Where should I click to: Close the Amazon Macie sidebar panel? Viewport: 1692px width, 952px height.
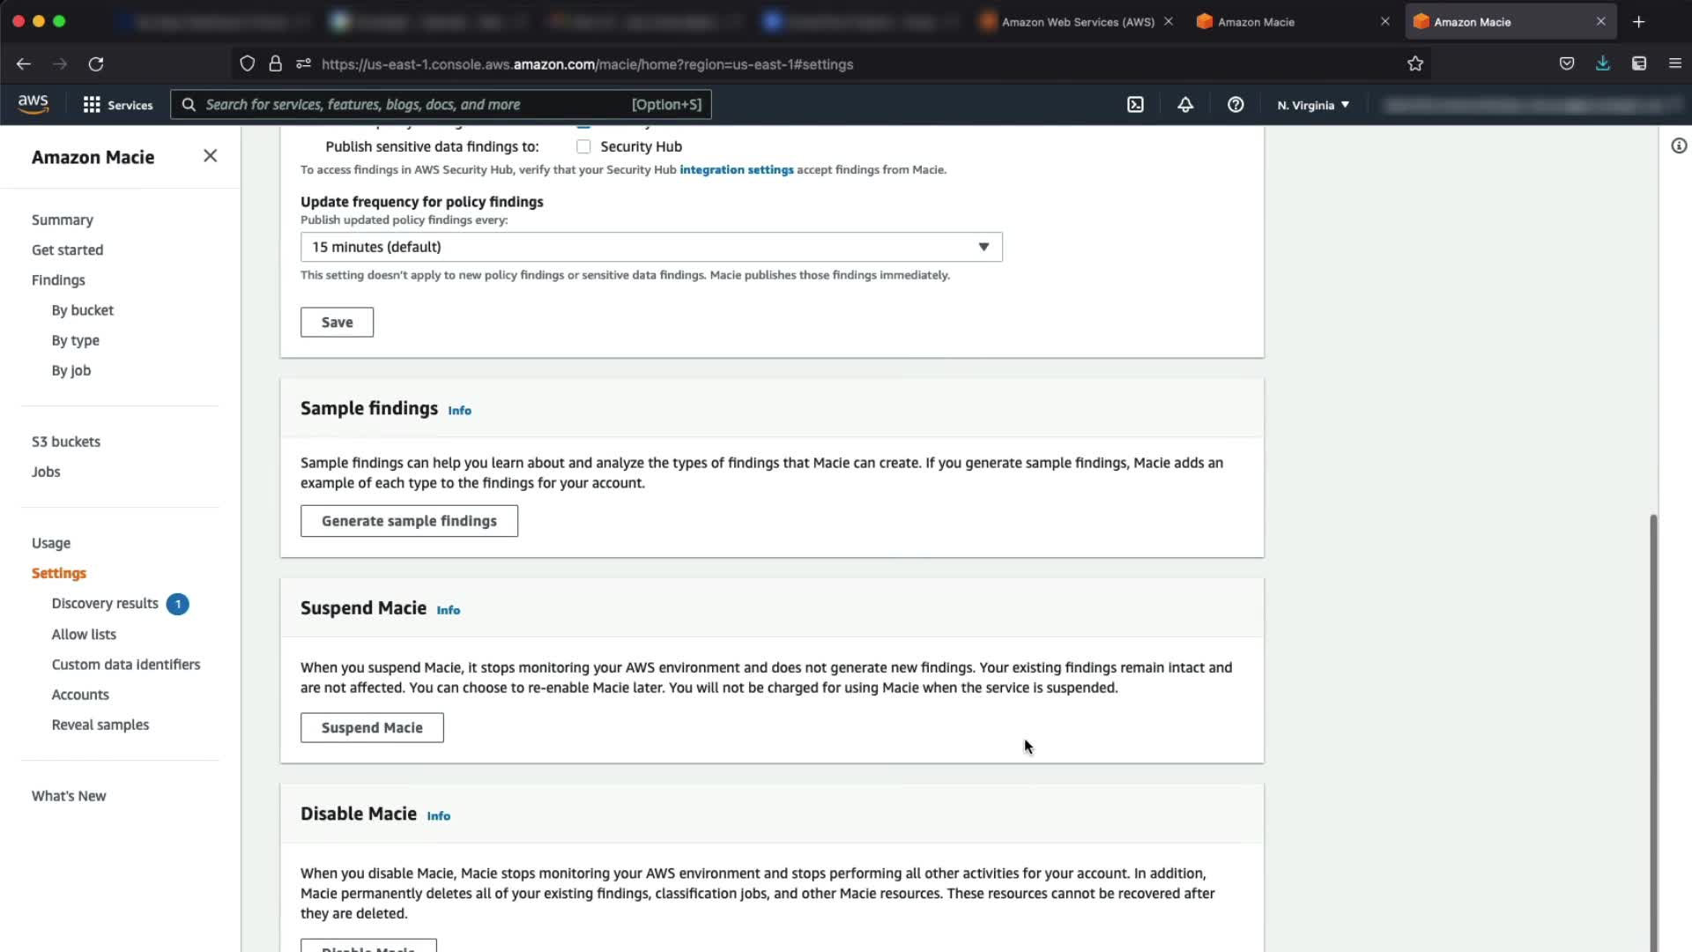pos(210,156)
